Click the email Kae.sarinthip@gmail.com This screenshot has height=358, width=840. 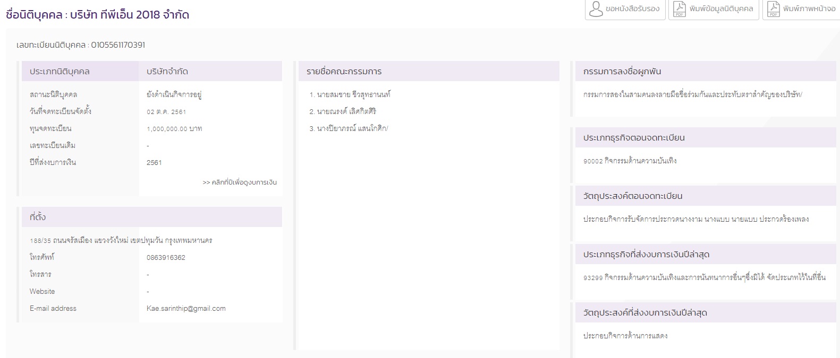coord(186,309)
